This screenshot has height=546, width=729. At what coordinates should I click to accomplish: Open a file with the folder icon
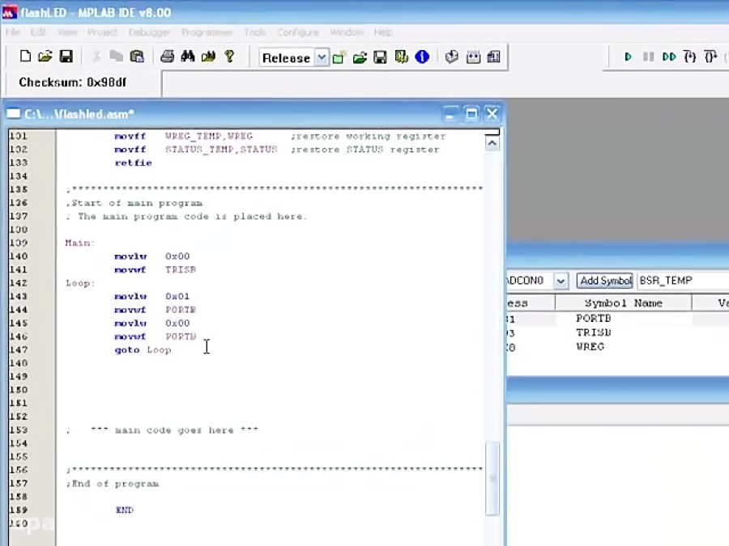(45, 57)
